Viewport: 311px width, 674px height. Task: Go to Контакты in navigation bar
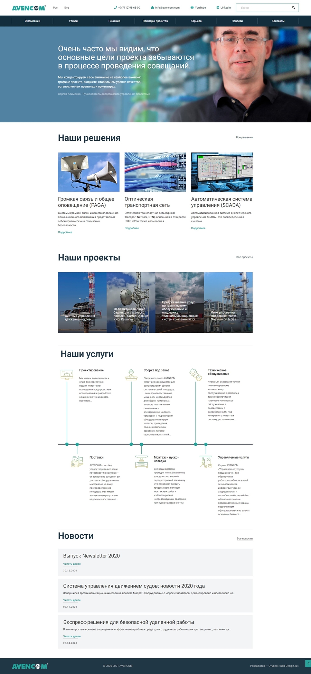point(278,21)
